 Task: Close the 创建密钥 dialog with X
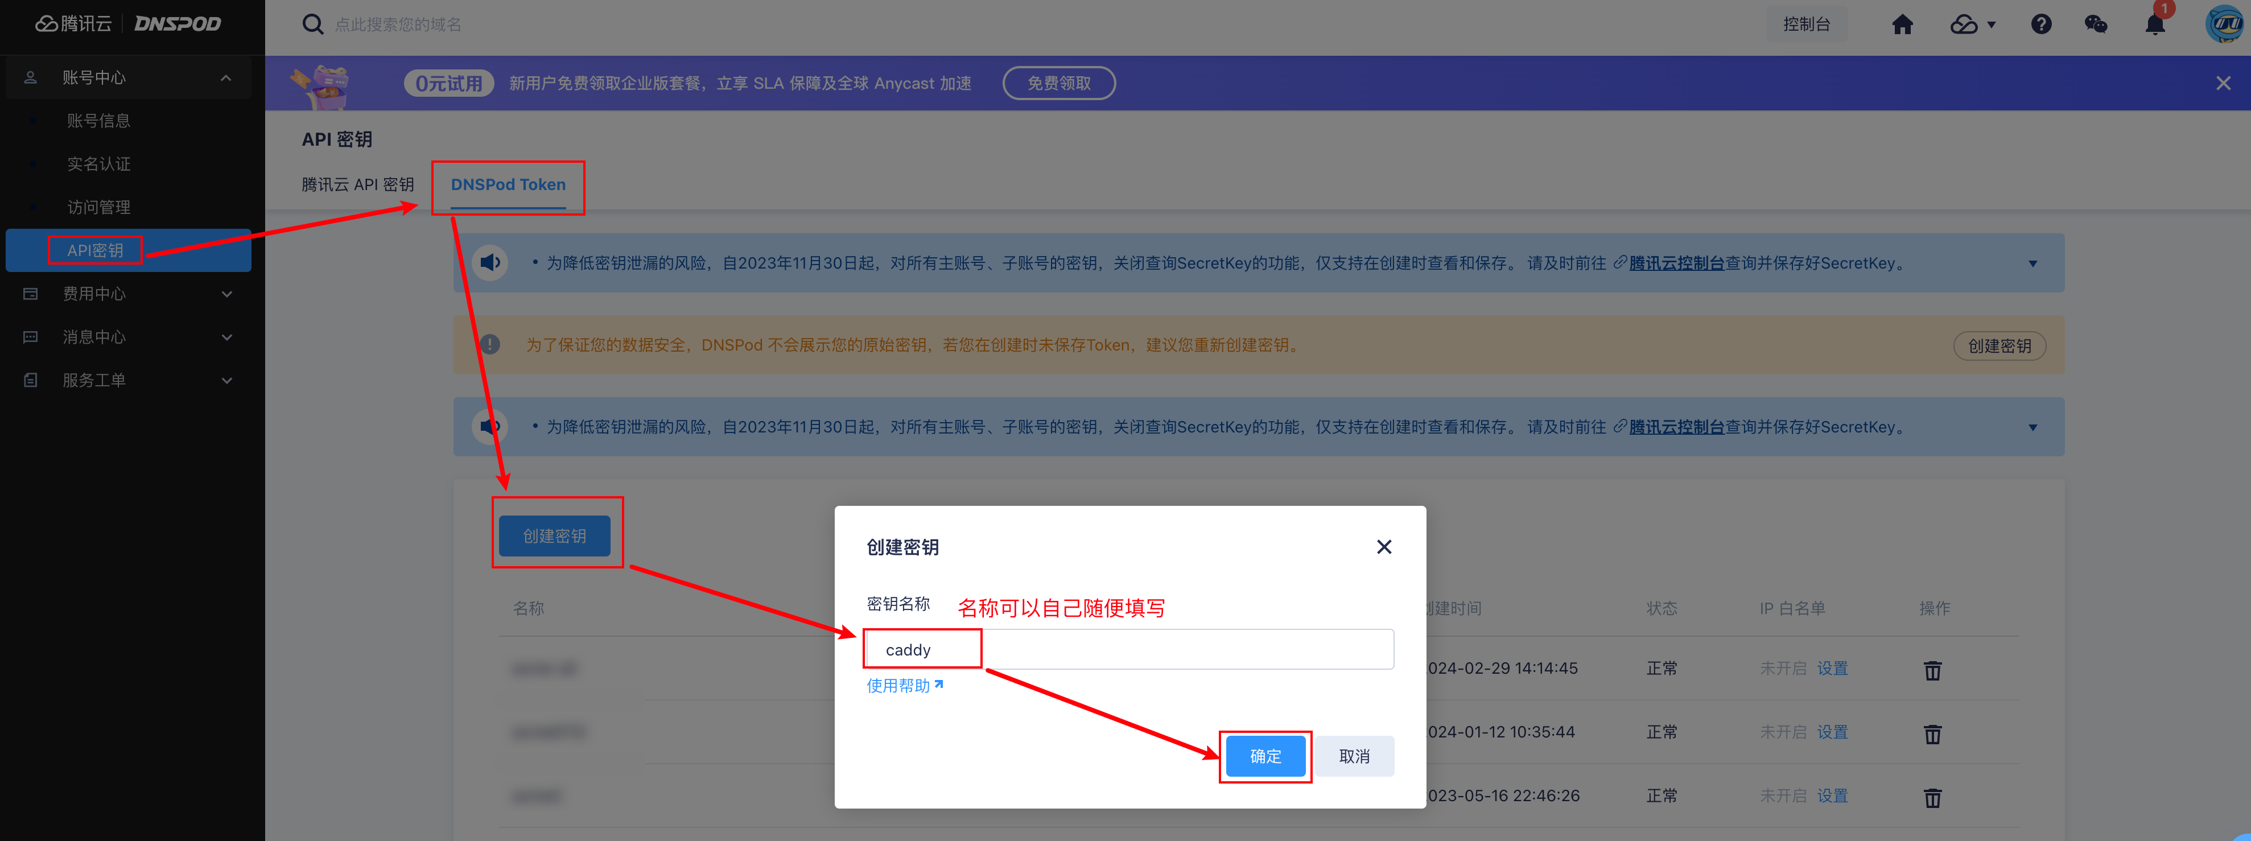click(1384, 546)
